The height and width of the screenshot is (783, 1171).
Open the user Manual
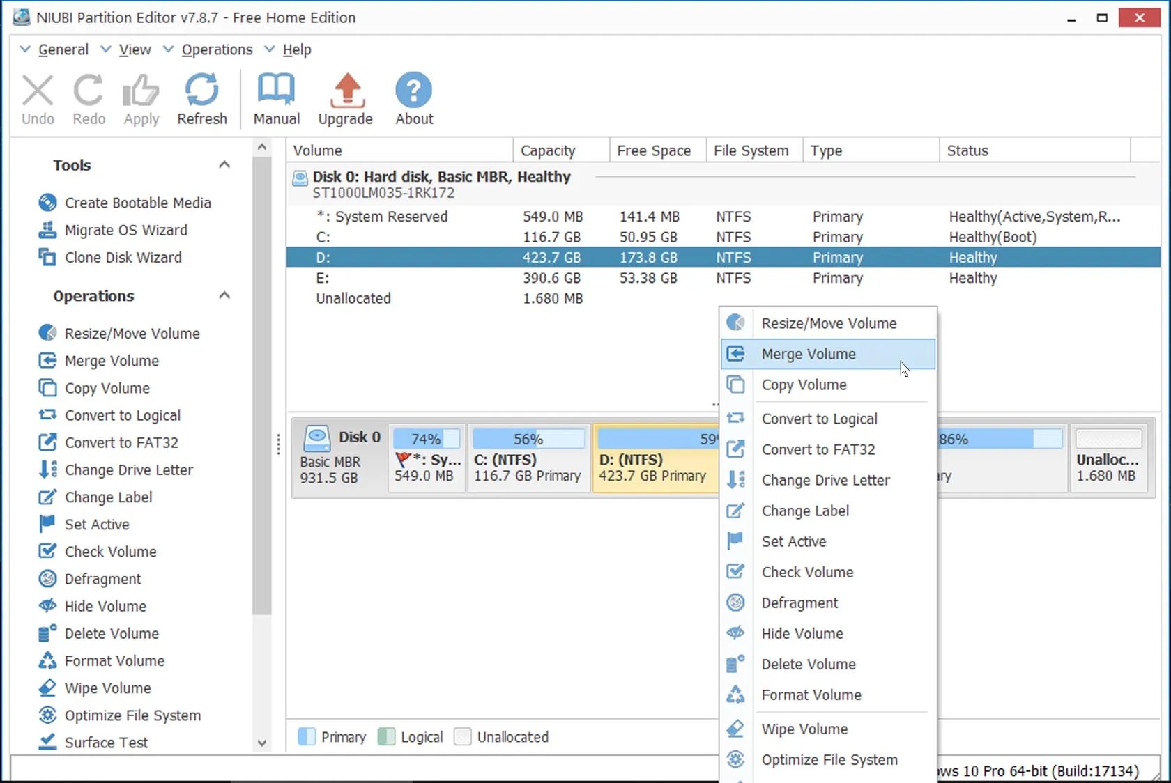click(x=276, y=98)
